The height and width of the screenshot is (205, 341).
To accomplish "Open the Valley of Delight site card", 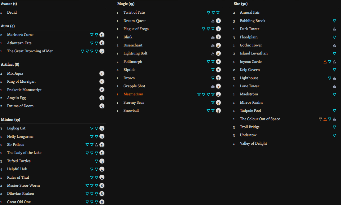I will [253, 143].
